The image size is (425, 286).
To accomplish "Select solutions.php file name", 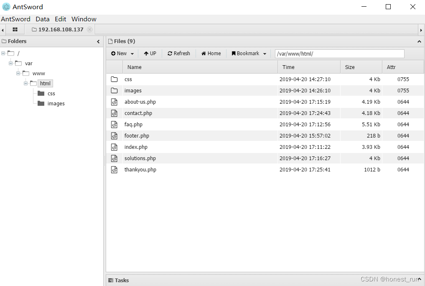I will coord(140,158).
